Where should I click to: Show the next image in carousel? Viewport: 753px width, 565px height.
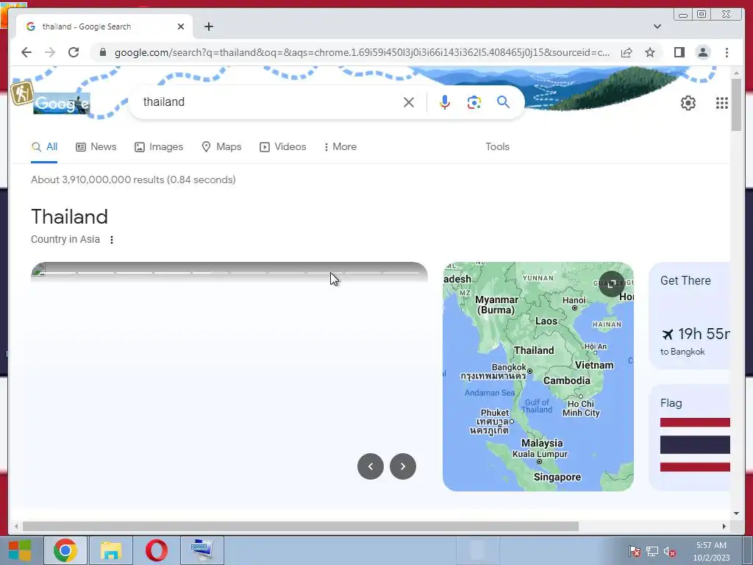[x=402, y=466]
